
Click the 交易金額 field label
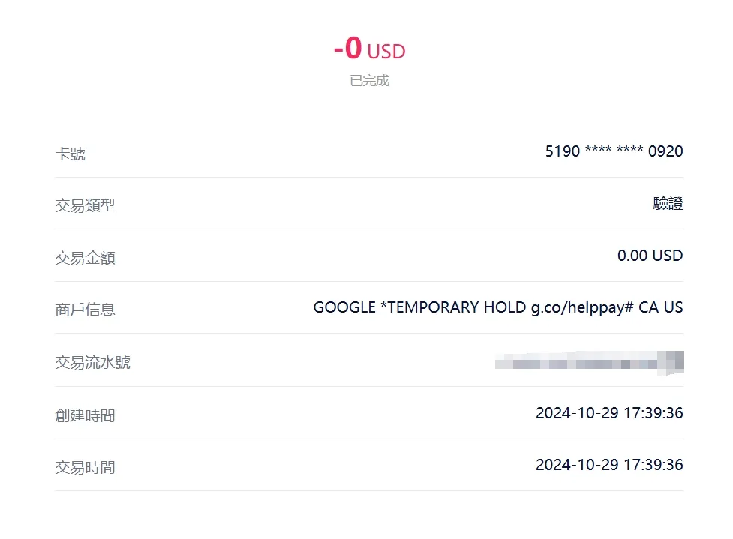tap(85, 258)
